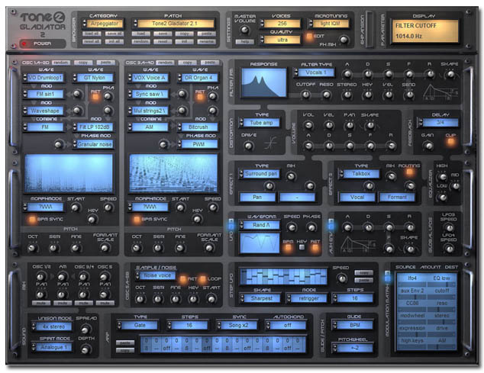
Task: Adjust the FX MIX knob in Settings
Action: coord(344,40)
